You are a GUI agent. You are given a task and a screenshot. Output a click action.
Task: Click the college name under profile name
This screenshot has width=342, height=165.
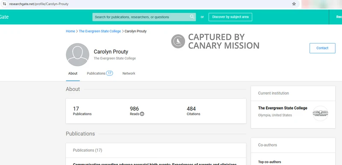tap(115, 58)
